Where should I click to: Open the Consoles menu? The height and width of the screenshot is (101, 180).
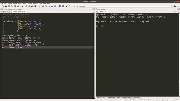click(x=29, y=4)
